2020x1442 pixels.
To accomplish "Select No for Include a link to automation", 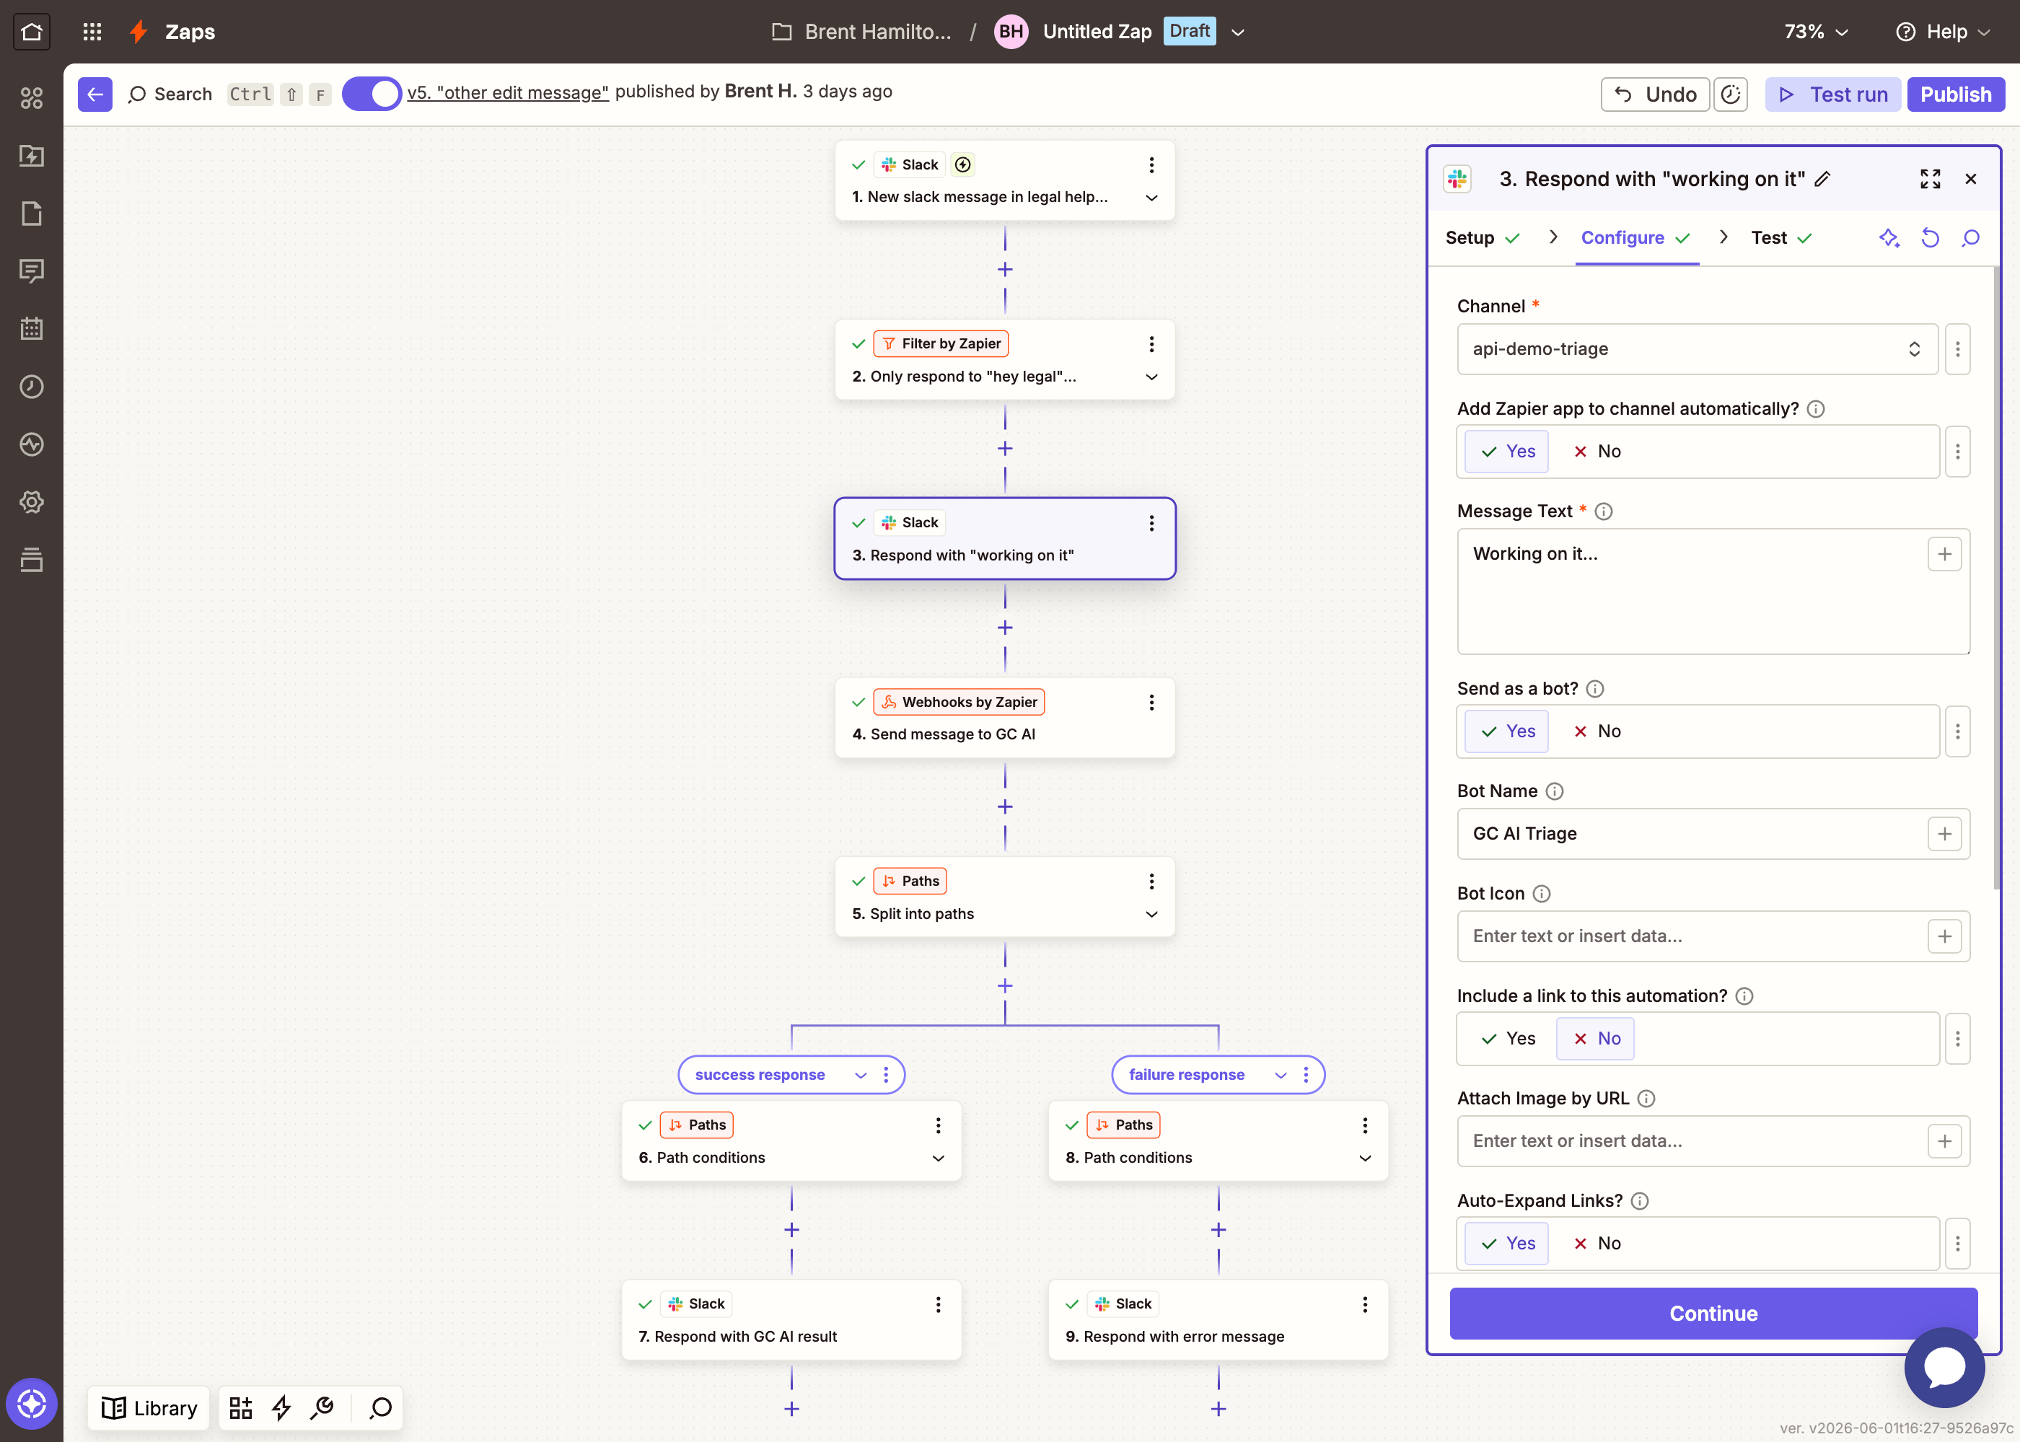I will [1597, 1038].
